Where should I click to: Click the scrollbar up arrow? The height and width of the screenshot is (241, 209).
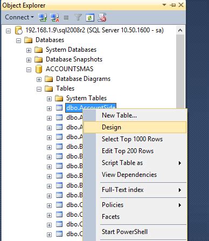click(x=180, y=30)
